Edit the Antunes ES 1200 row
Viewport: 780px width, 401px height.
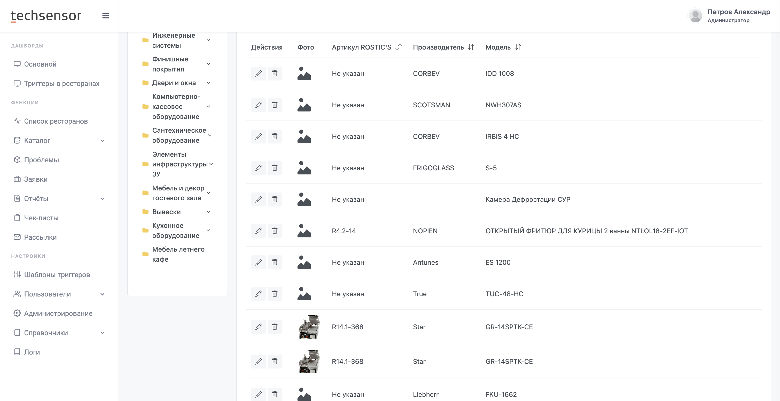point(258,262)
